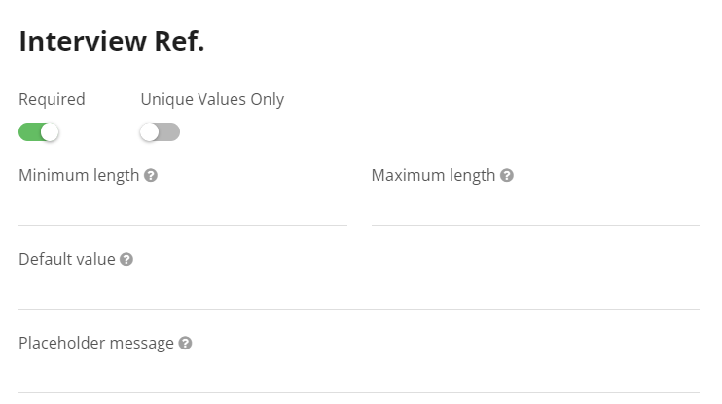722x404 pixels.
Task: Click the Placeholder message label text
Action: pos(95,344)
